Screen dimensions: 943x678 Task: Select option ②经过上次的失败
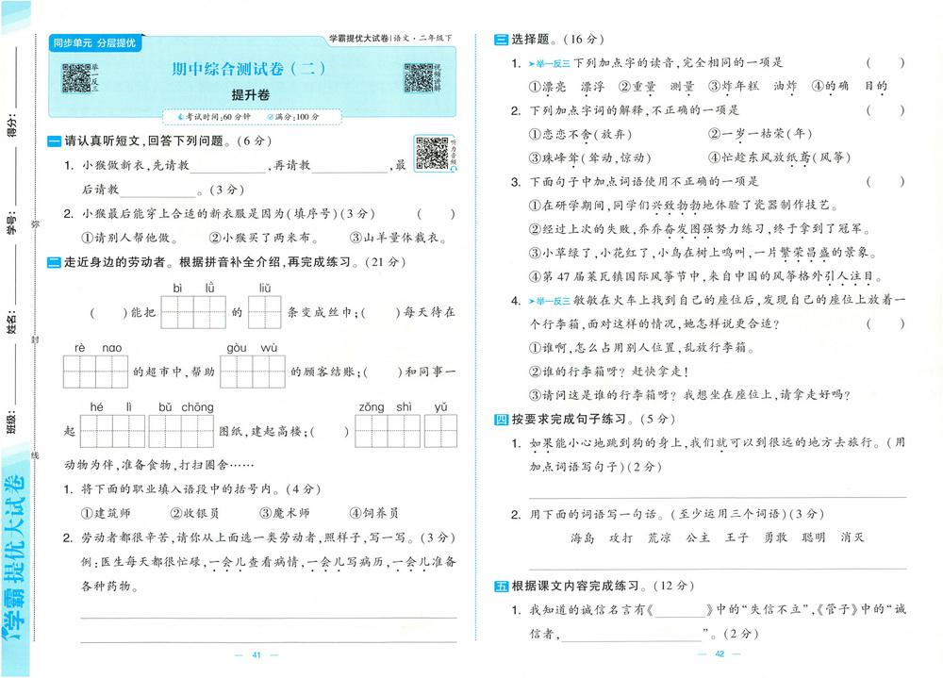point(700,229)
